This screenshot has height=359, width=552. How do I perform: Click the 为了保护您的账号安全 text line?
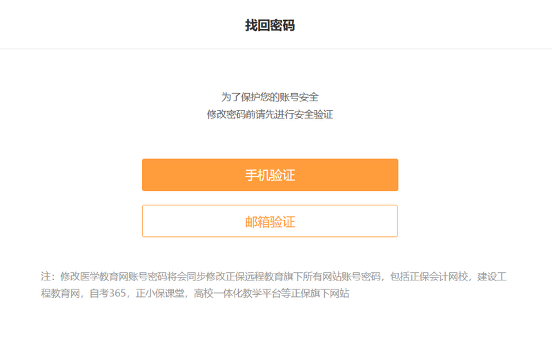coord(270,97)
